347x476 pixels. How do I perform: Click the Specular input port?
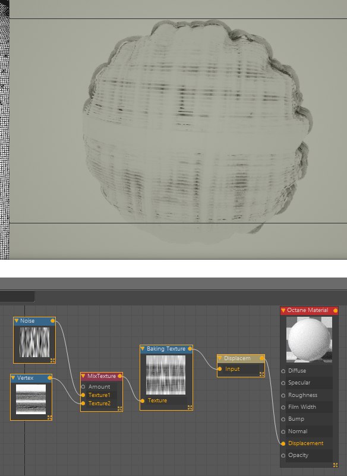tap(283, 383)
